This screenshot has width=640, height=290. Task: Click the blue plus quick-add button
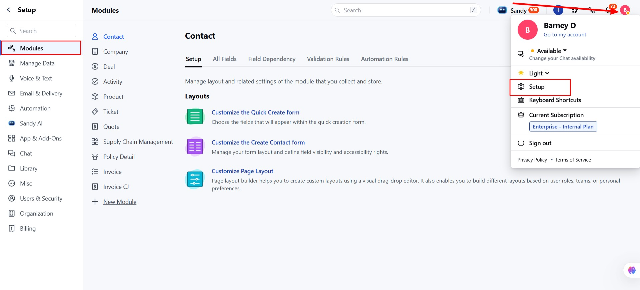[x=558, y=10]
